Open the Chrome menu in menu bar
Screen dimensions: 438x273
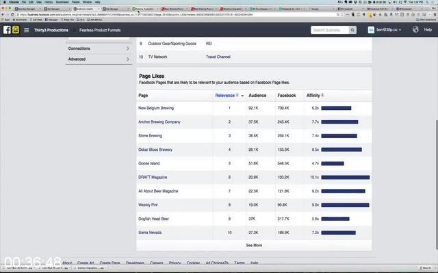click(14, 2)
